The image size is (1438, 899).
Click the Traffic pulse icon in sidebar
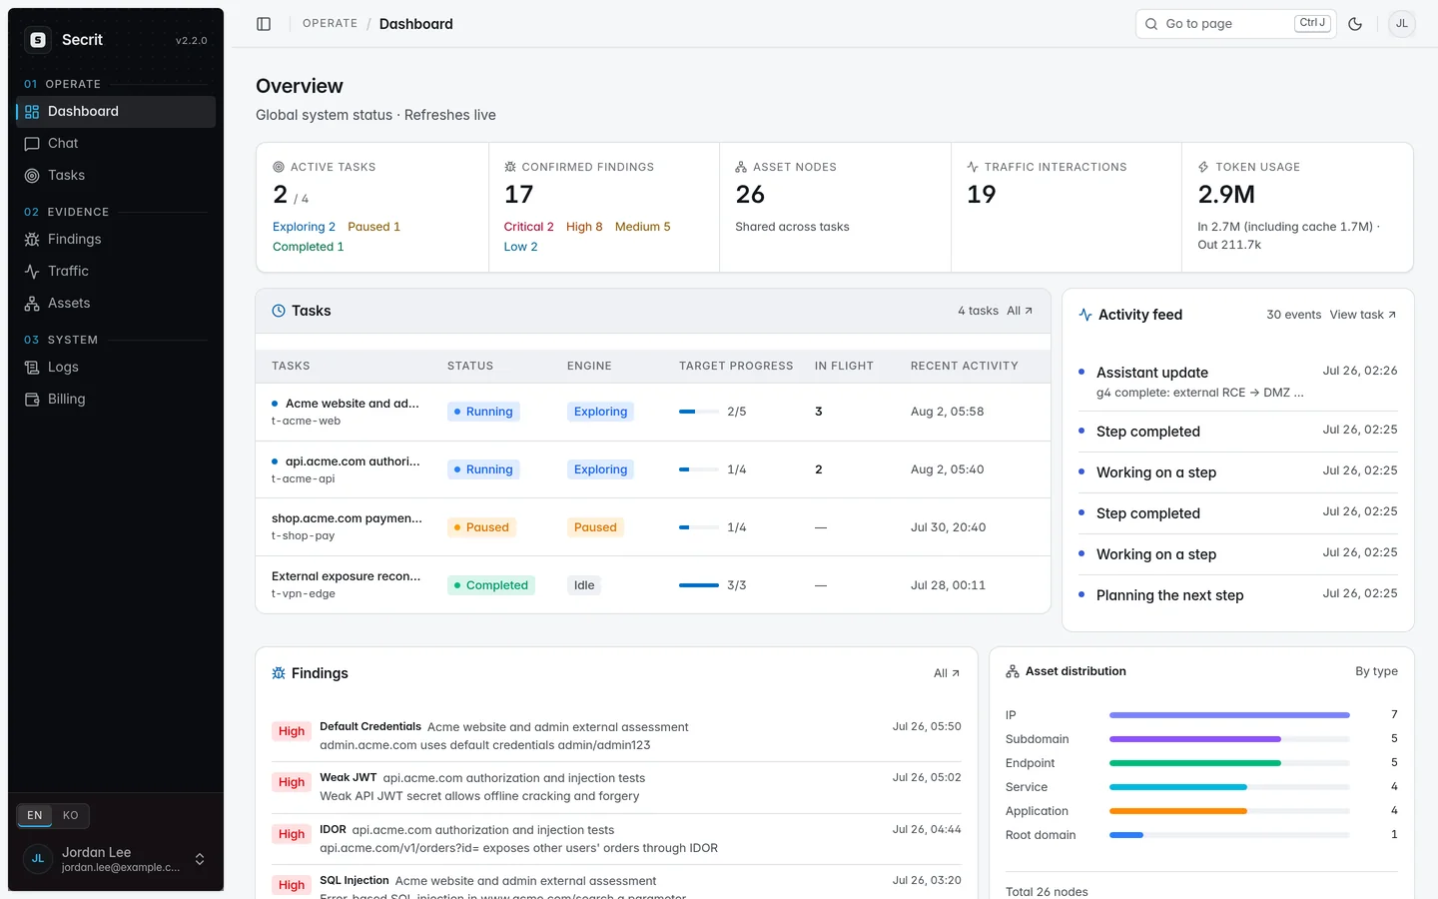coord(32,272)
